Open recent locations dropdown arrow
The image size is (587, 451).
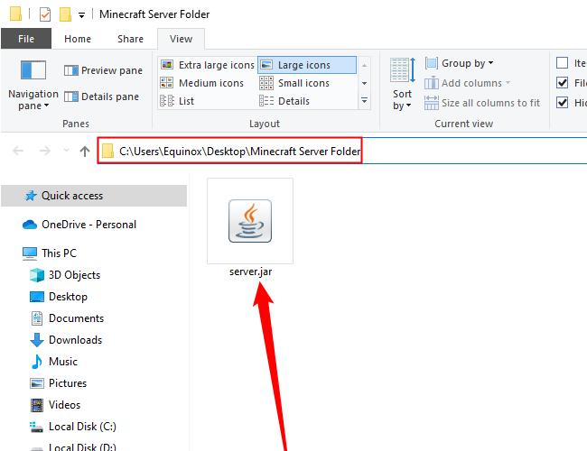click(66, 151)
